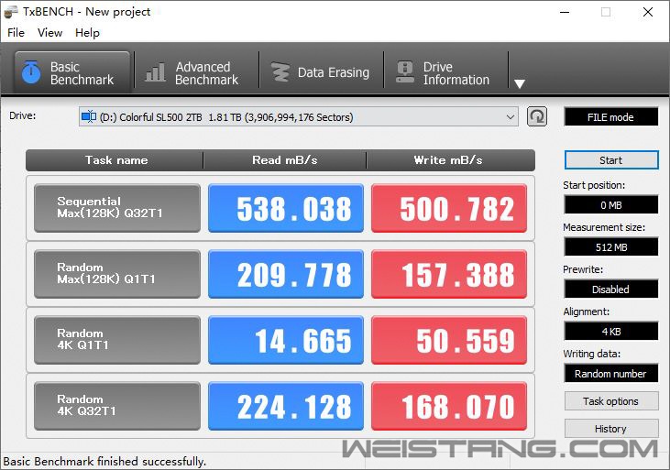Screen dimensions: 670x470
Task: Expand the tab overflow arrow
Action: (519, 84)
